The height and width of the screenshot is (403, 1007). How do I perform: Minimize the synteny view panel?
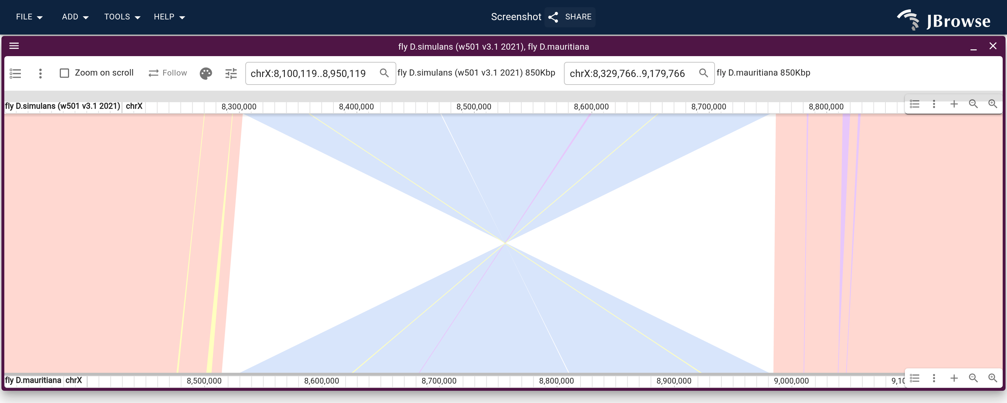tap(974, 47)
